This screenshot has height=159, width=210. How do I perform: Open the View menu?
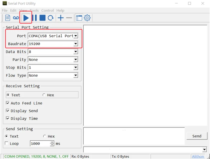[x=23, y=11]
